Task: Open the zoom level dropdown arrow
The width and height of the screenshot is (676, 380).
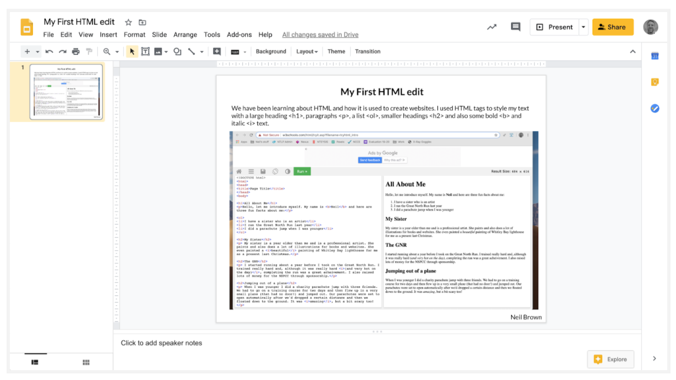Action: [x=117, y=52]
